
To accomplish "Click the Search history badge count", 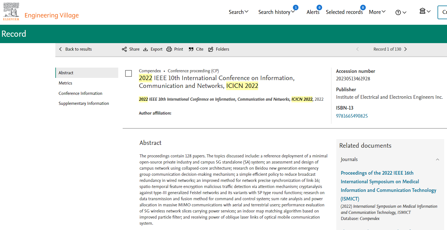I will (296, 8).
